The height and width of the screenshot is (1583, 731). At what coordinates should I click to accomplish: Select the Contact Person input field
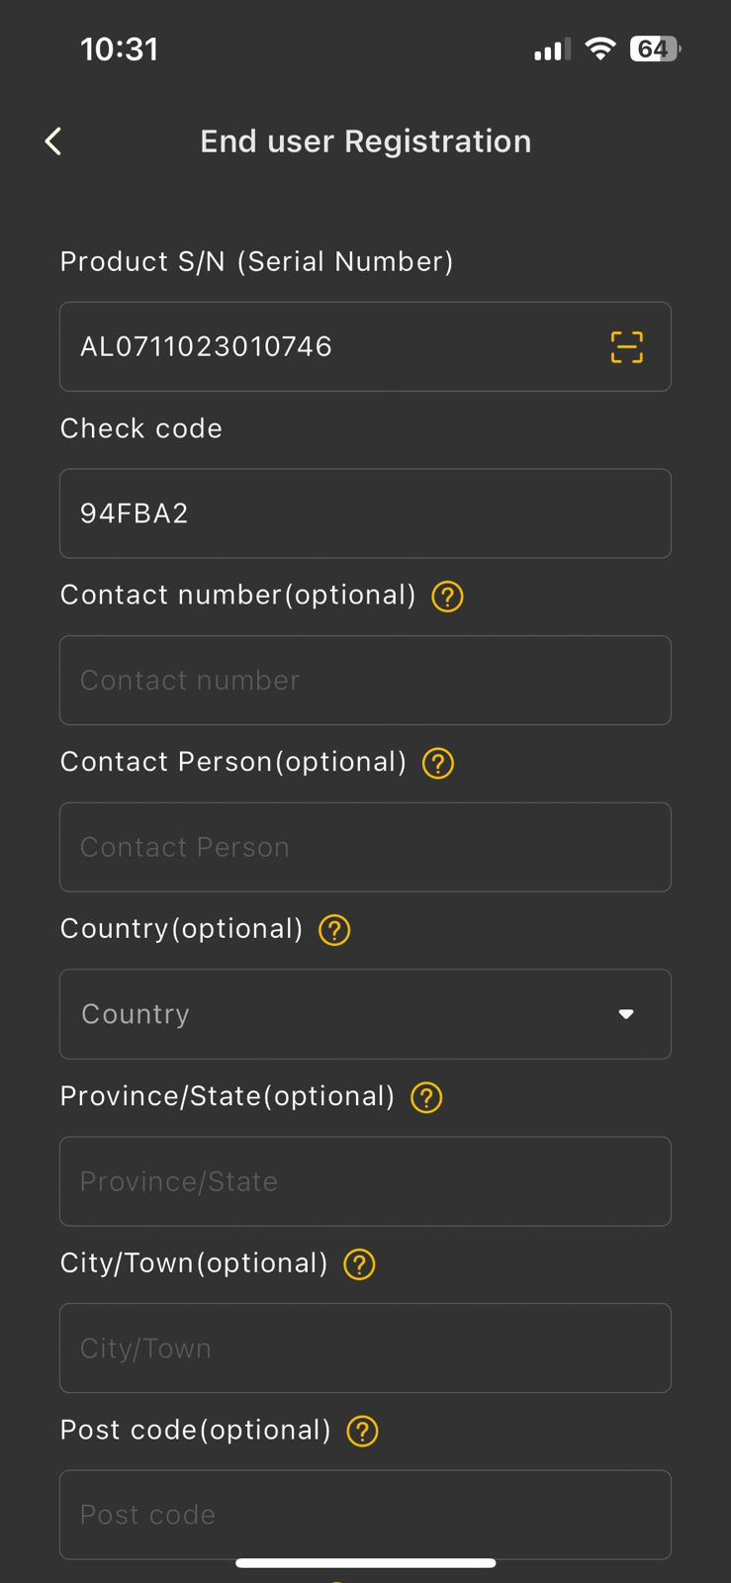[x=365, y=847]
